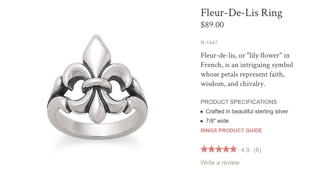Click the R-1447 item number
This screenshot has width=317, height=176.
pos(209,43)
